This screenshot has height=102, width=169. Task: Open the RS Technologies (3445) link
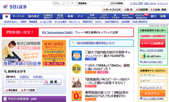(x=58, y=32)
